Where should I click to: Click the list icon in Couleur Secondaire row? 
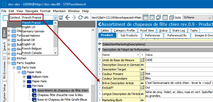pyautogui.click(x=142, y=78)
